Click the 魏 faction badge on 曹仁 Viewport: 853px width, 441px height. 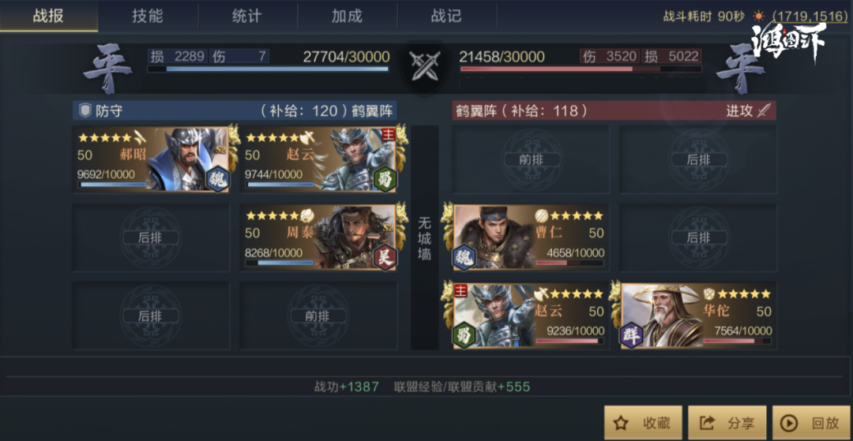click(x=464, y=257)
